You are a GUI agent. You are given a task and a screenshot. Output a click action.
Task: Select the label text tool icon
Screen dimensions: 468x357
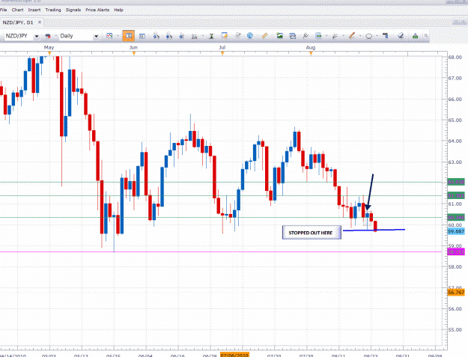(x=386, y=36)
